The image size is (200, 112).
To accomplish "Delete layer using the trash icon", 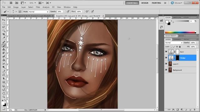I will coord(194,110).
